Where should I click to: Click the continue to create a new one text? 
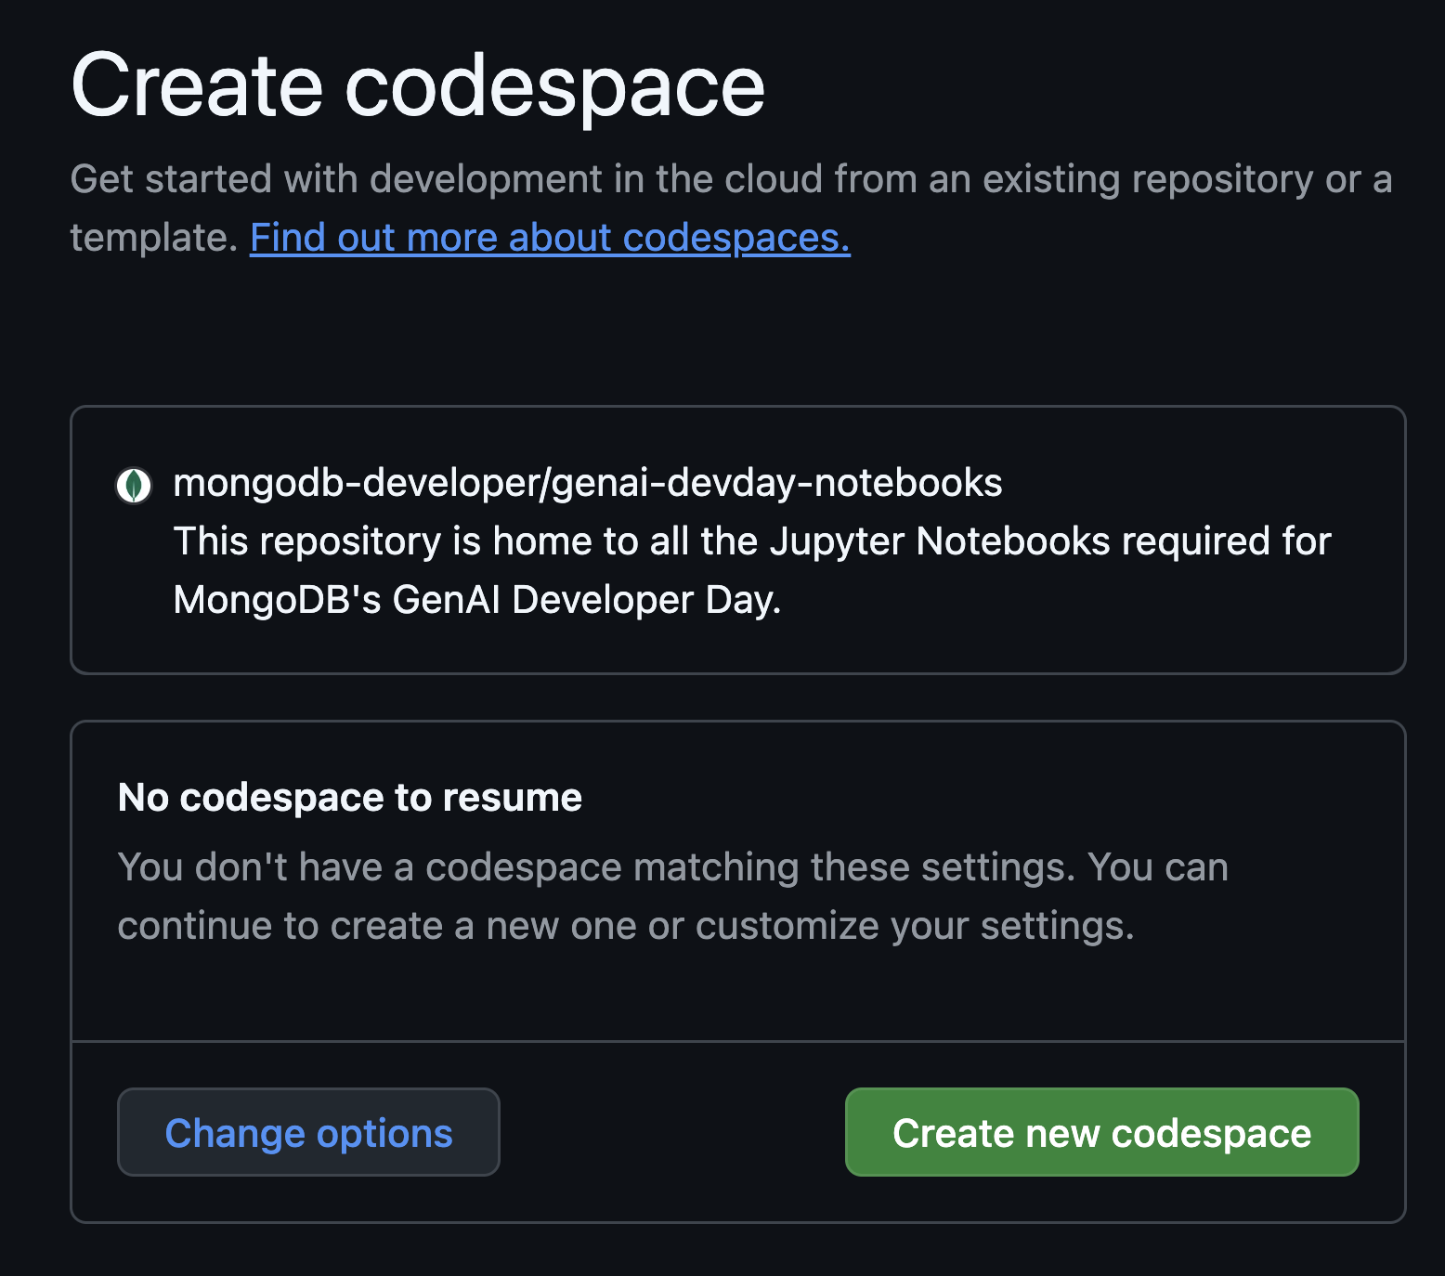(626, 926)
